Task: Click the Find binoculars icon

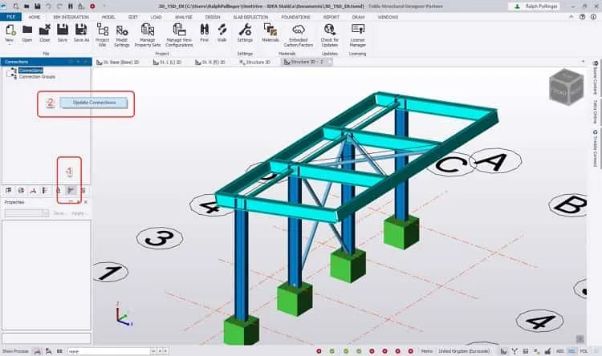Action: point(204,33)
